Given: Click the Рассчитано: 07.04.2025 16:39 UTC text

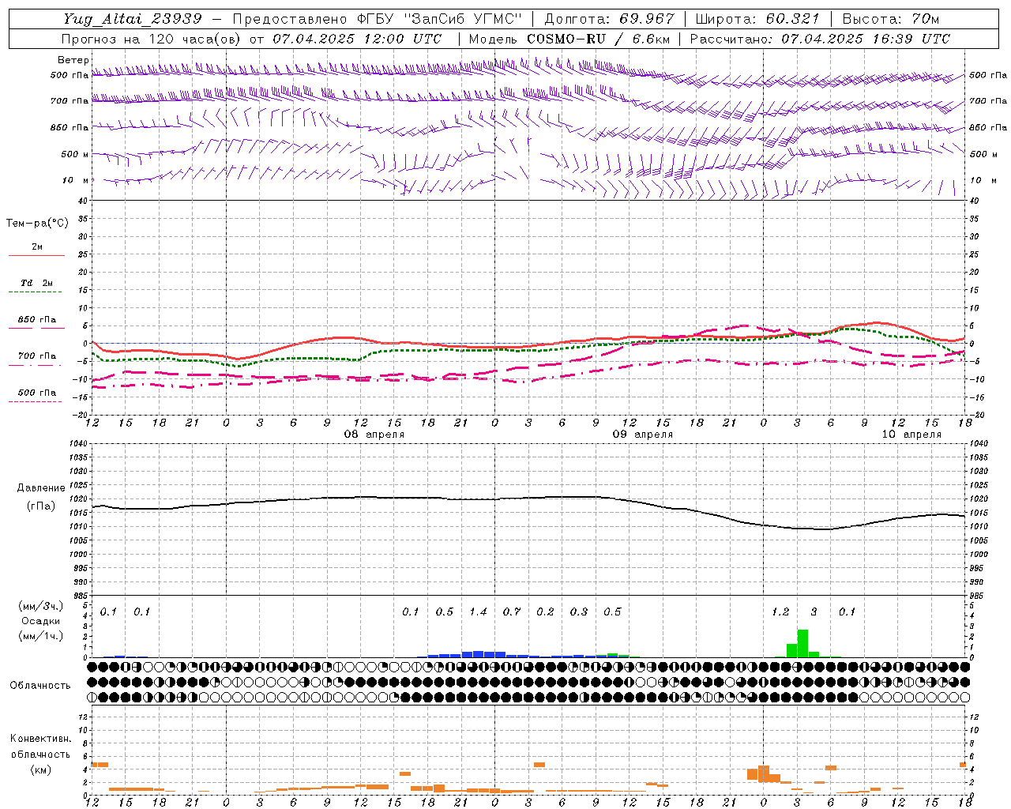Looking at the screenshot, I should coord(819,38).
